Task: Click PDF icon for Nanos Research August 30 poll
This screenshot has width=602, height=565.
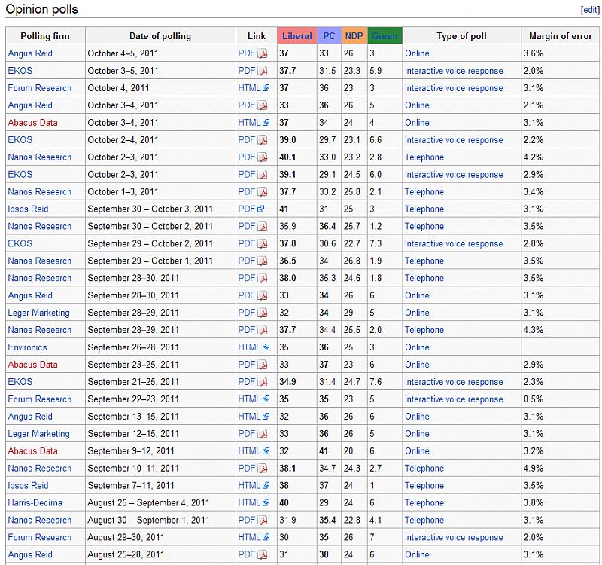Action: point(263,521)
